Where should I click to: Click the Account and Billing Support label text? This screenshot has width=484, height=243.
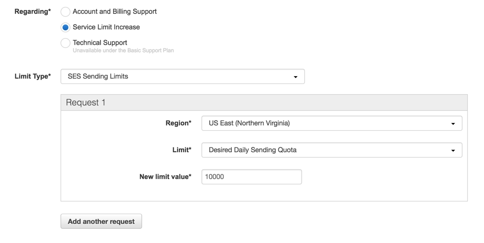click(115, 11)
